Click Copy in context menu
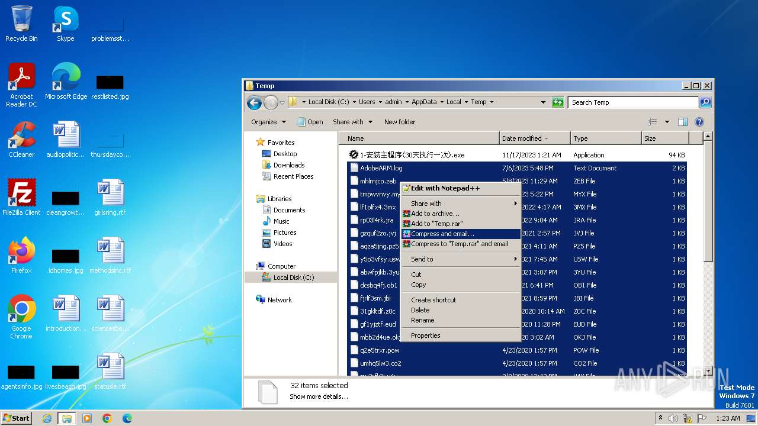Image resolution: width=758 pixels, height=426 pixels. click(461, 285)
